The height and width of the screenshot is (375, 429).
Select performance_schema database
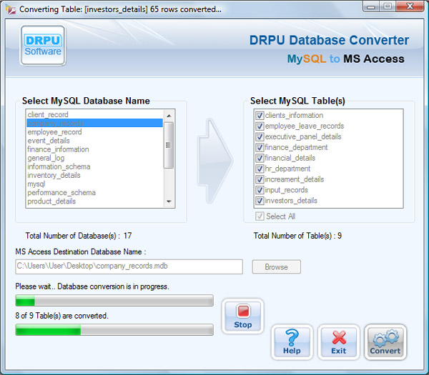pyautogui.click(x=94, y=193)
